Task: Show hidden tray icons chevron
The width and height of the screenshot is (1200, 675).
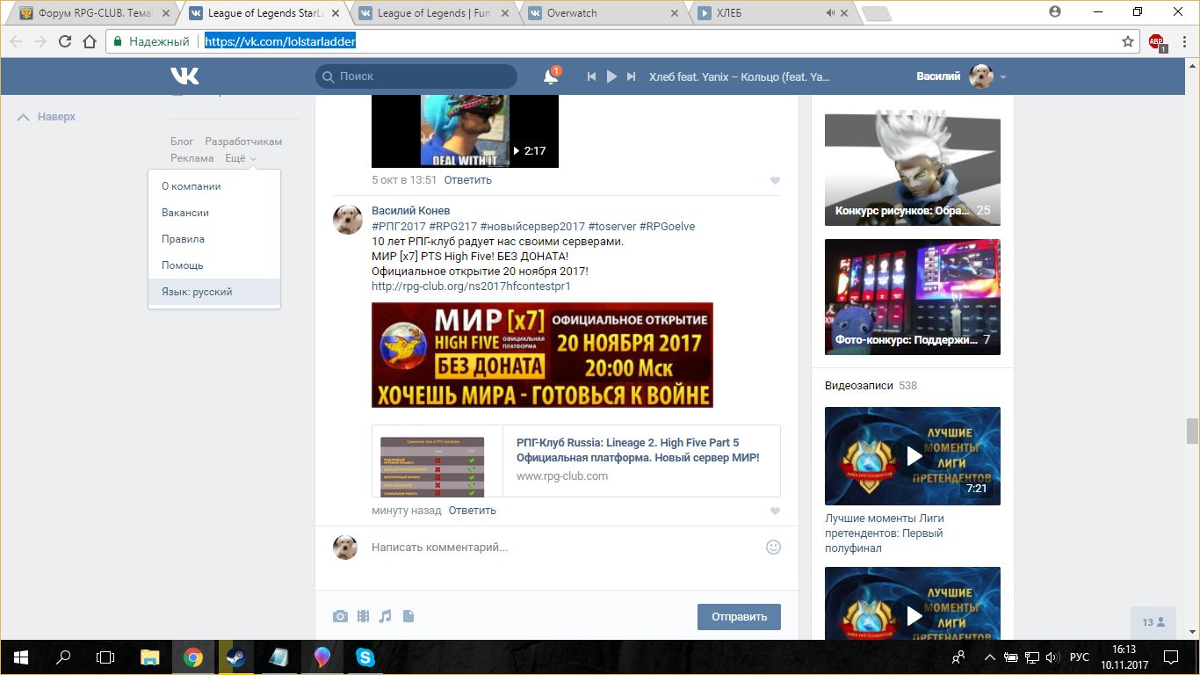Action: tap(989, 657)
